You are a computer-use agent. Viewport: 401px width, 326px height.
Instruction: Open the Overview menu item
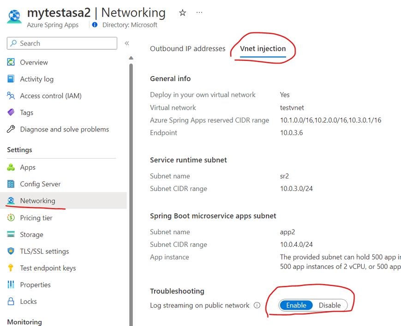[34, 62]
